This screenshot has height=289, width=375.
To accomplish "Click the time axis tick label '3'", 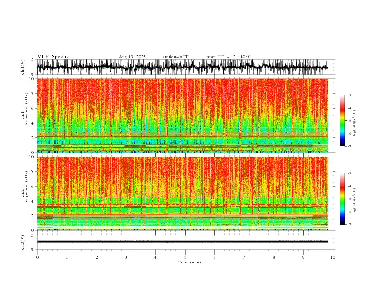I will 126,257.
